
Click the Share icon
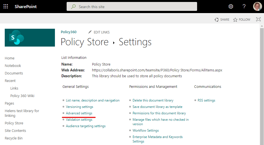tap(217, 20)
